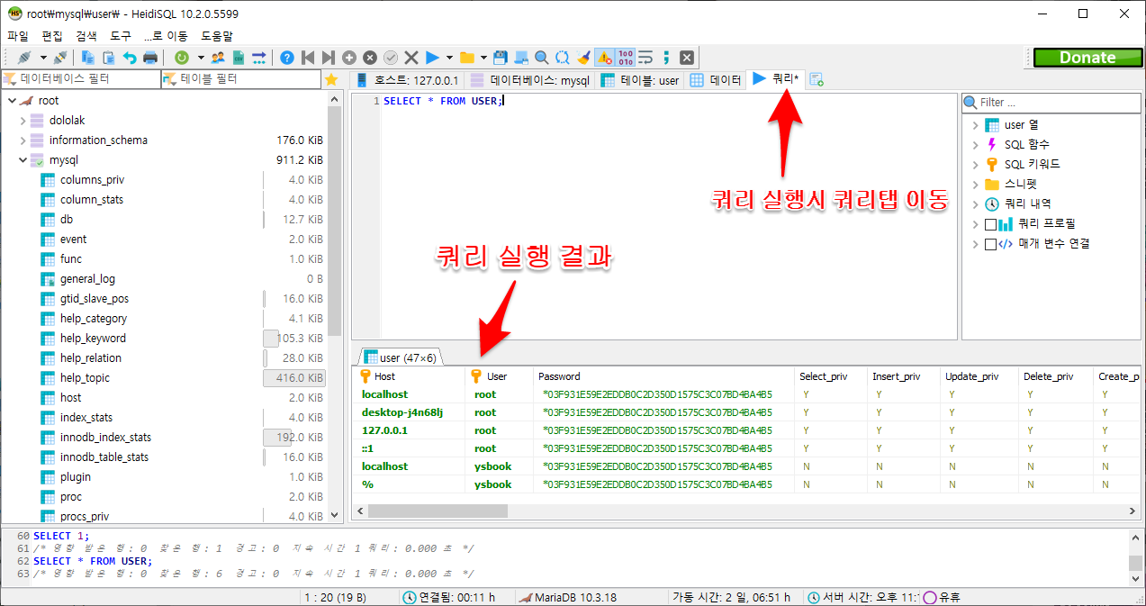Click the copy toolbar icon

[x=88, y=58]
